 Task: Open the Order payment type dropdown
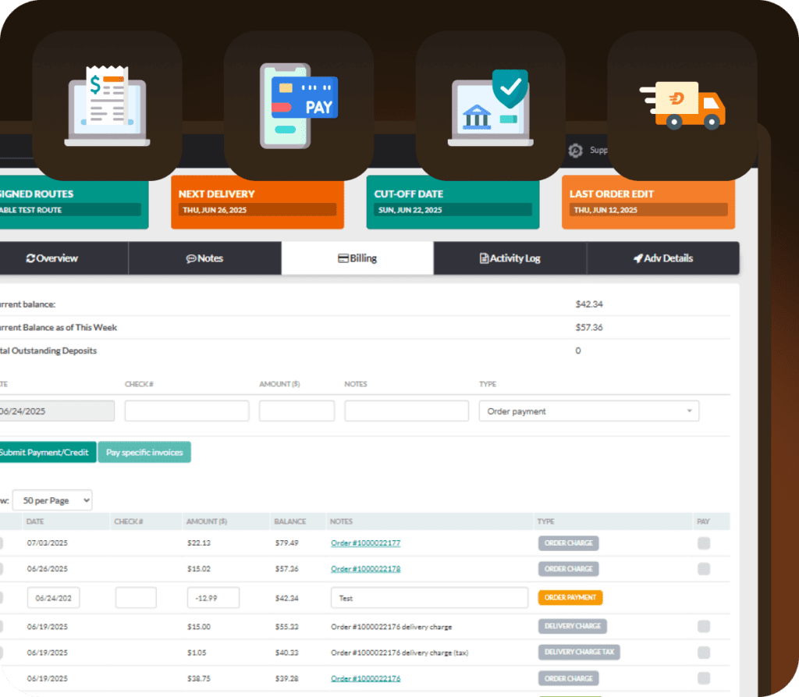click(x=589, y=411)
